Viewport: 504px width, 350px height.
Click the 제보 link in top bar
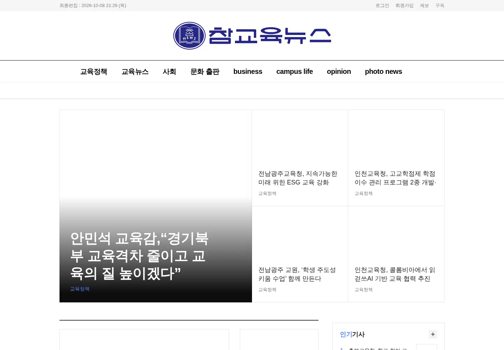coord(425,6)
